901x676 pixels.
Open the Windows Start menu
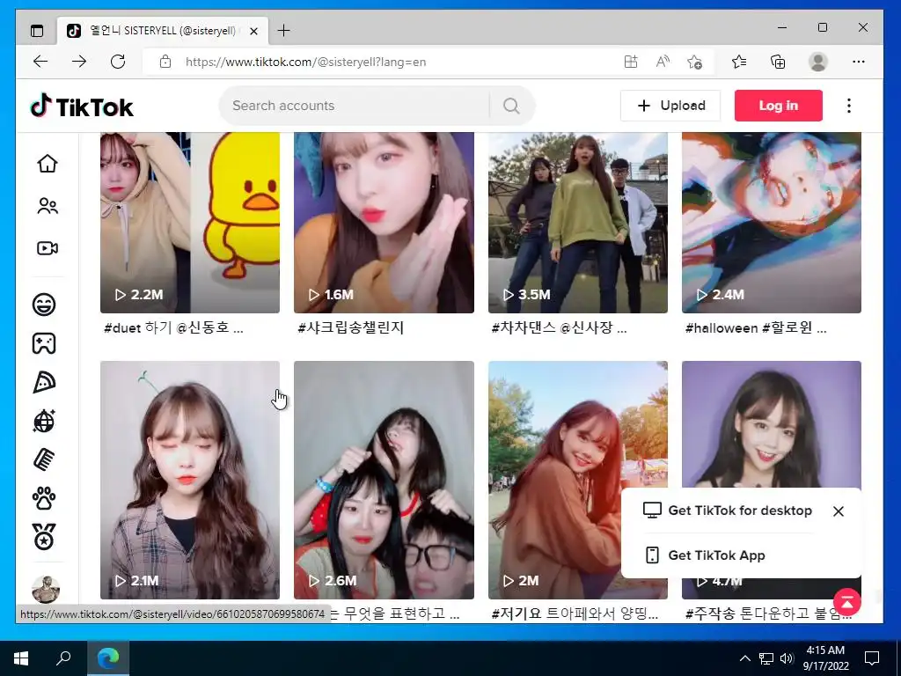(21, 658)
